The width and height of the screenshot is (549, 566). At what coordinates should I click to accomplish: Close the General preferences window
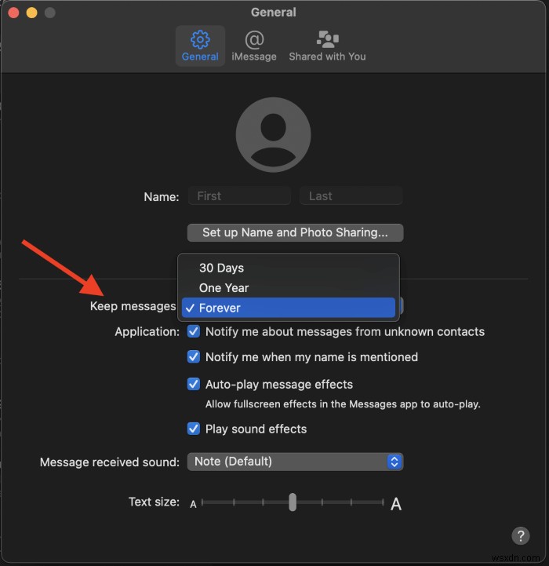tap(13, 13)
